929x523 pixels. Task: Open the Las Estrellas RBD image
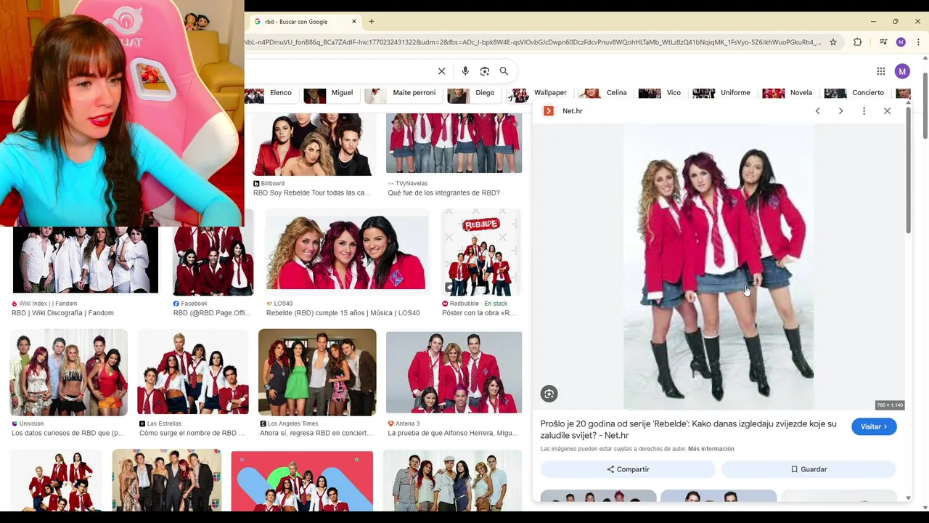(193, 373)
